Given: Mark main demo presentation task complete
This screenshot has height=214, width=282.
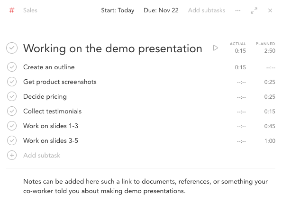Looking at the screenshot, I should pos(12,48).
